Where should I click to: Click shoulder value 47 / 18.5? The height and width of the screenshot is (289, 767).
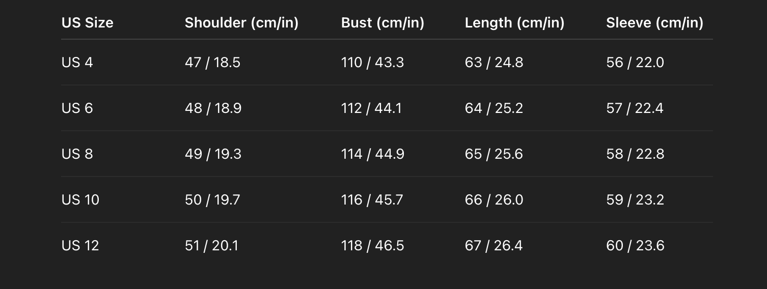click(x=212, y=63)
